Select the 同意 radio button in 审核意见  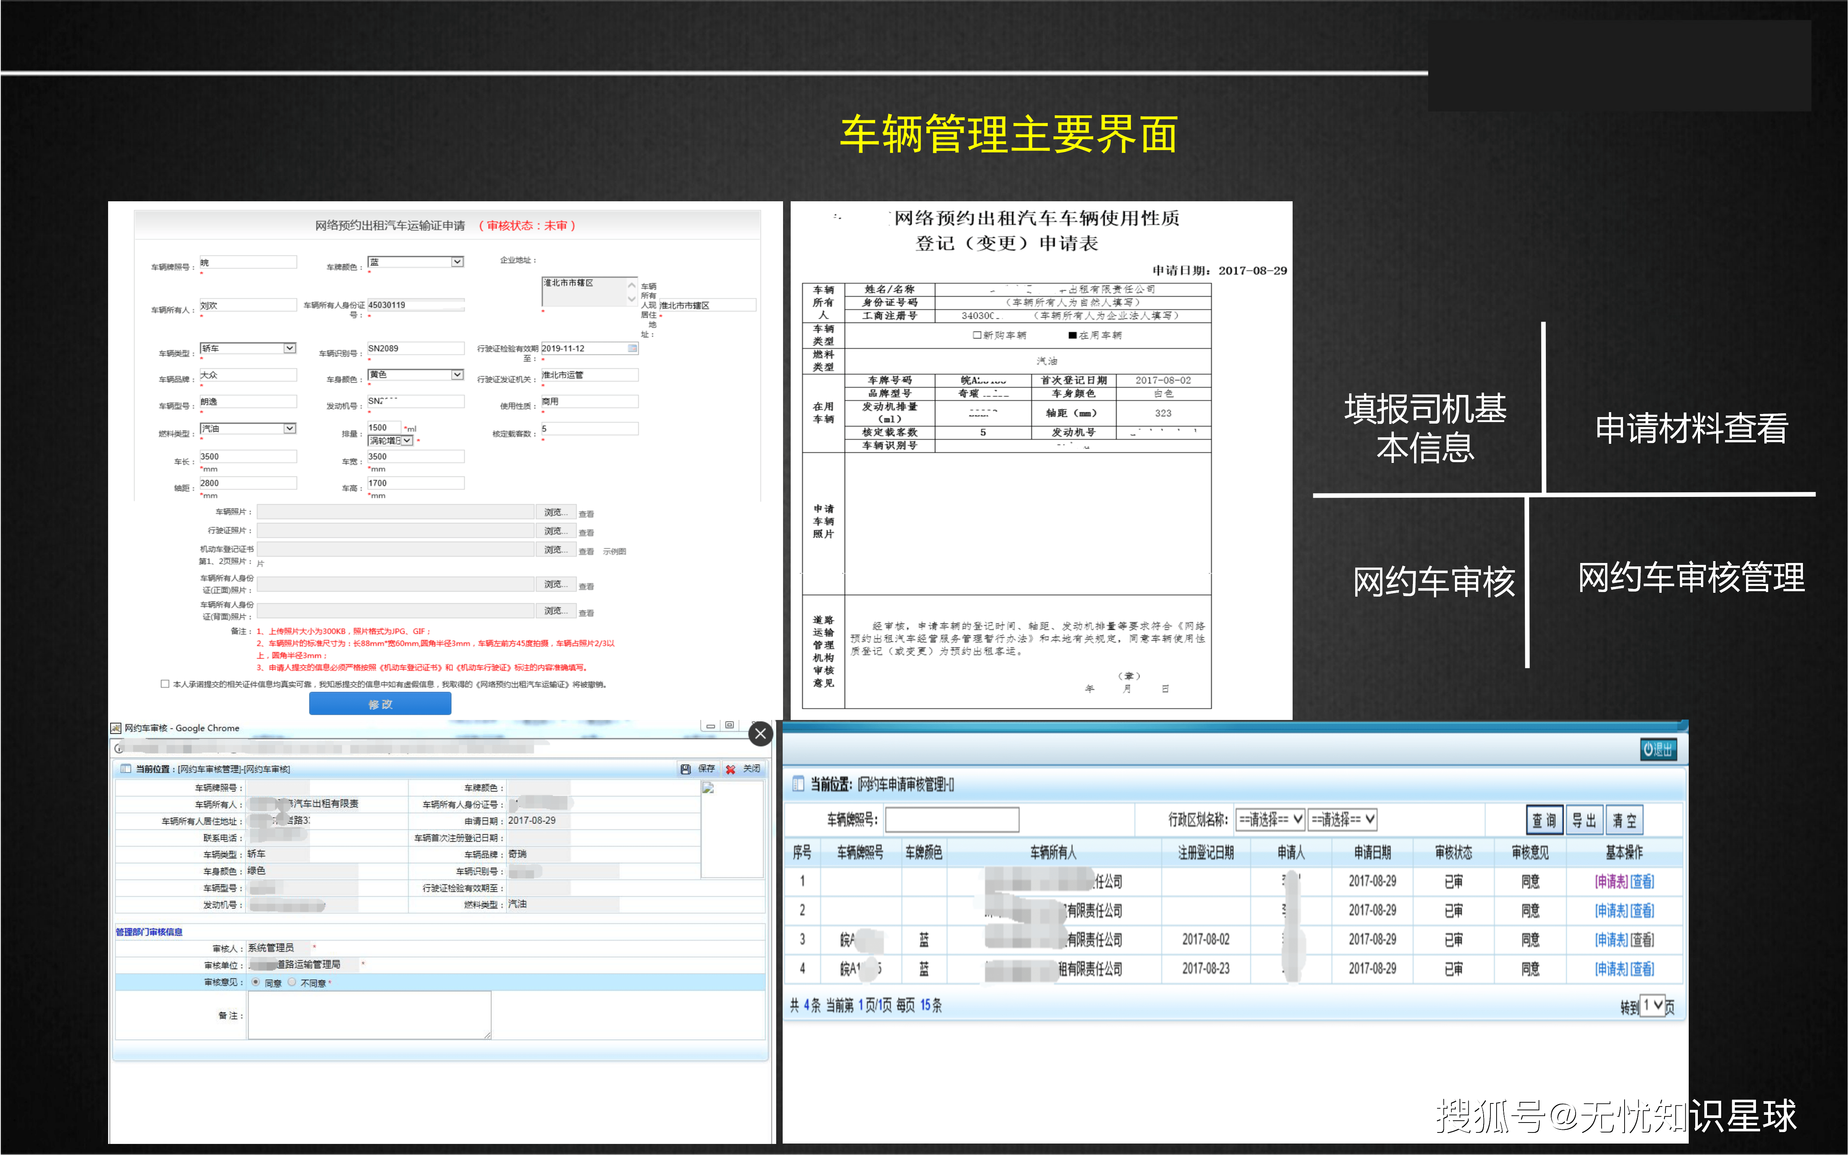coord(255,982)
